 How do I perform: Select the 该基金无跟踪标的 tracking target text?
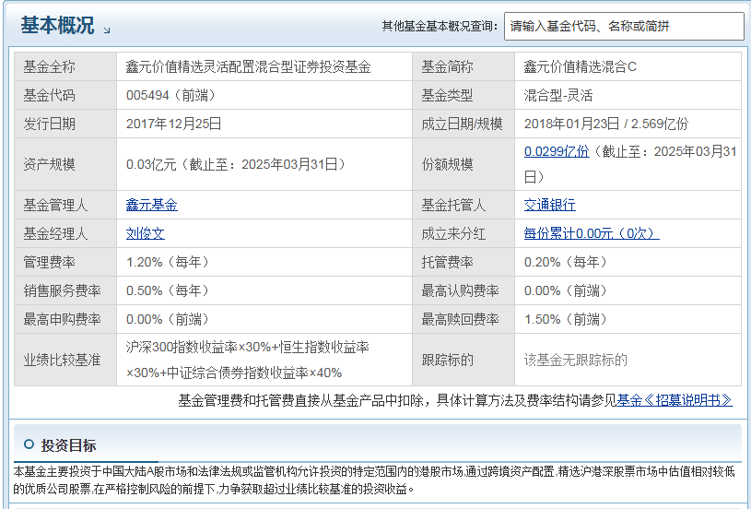[575, 360]
